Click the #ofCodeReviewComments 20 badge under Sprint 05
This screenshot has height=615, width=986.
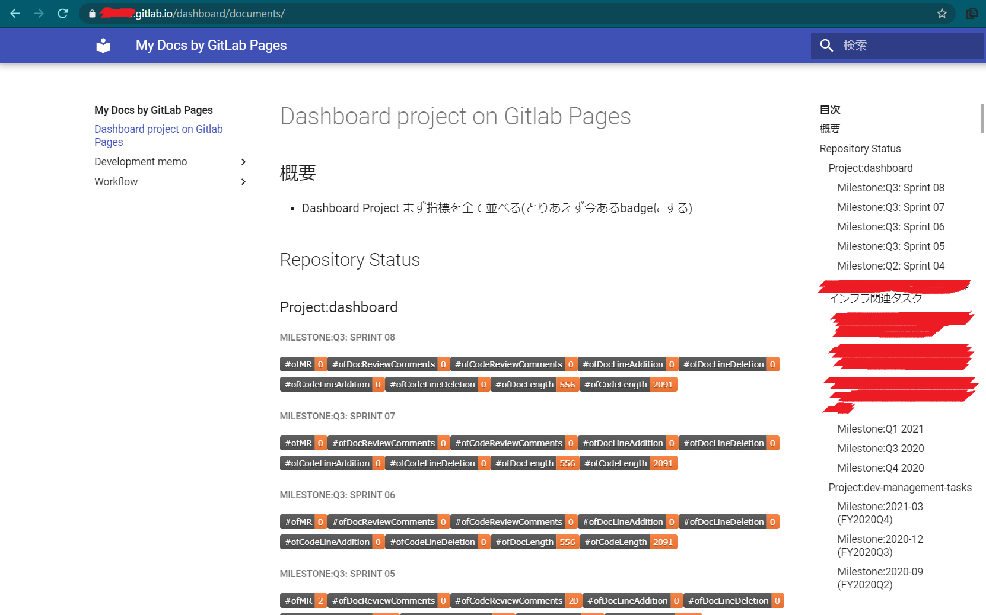[x=516, y=601]
